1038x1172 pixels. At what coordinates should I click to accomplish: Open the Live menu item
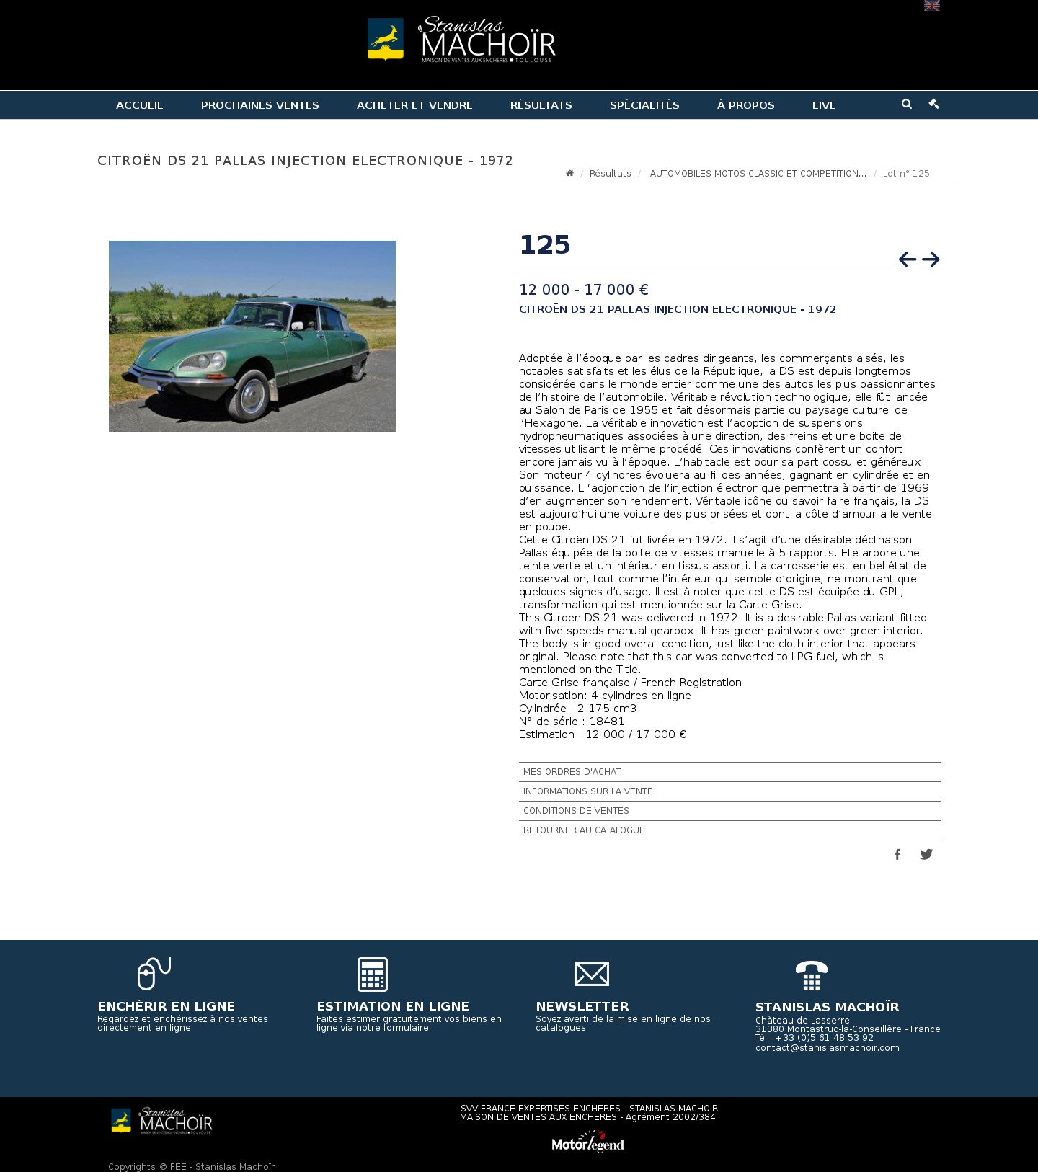(824, 105)
